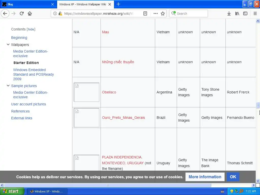The height and width of the screenshot is (195, 260).
Task: Open PLAZA INDEPENDENCIA, MONTEVIDEO, URUGUAY link
Action: [123, 160]
